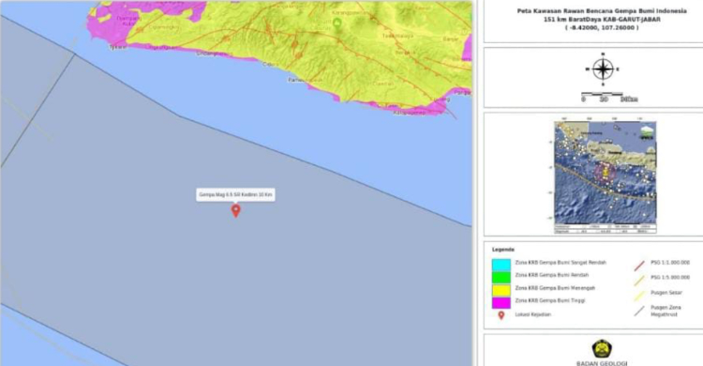This screenshot has height=366, width=703.
Task: Click the Zona KRB Gempa Bumi Sangat Rendah label
Action: (x=561, y=262)
